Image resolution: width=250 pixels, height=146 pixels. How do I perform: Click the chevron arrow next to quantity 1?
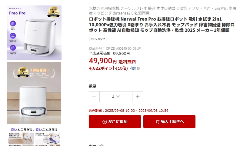pyautogui.click(x=118, y=97)
